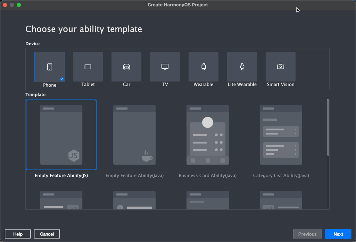Choose Empty Feature Ability(Java) template thumbnail
The width and height of the screenshot is (356, 242).
point(134,135)
